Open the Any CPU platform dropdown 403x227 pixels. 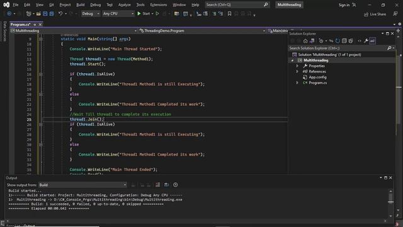pos(118,14)
